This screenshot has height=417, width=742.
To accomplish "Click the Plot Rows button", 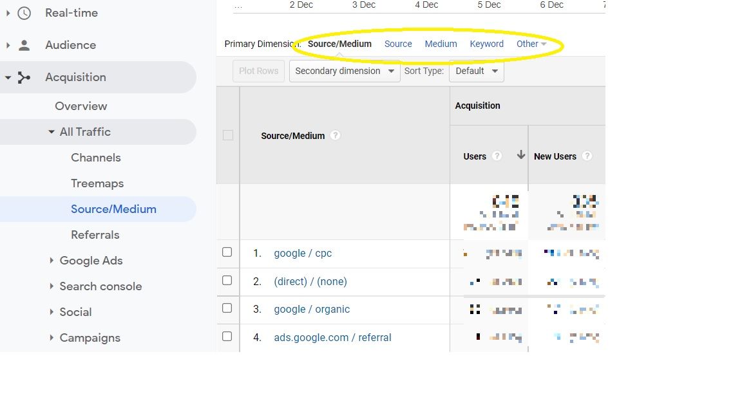I will pyautogui.click(x=258, y=71).
